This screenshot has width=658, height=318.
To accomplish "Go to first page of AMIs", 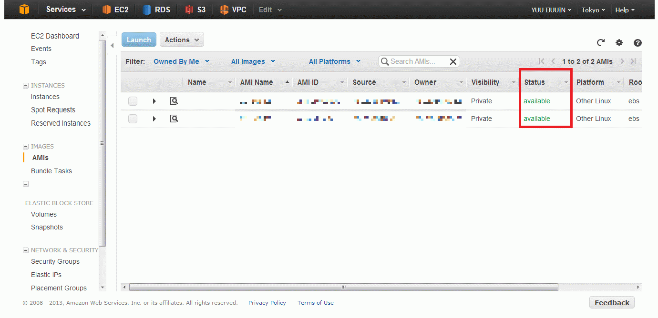I will [x=542, y=61].
